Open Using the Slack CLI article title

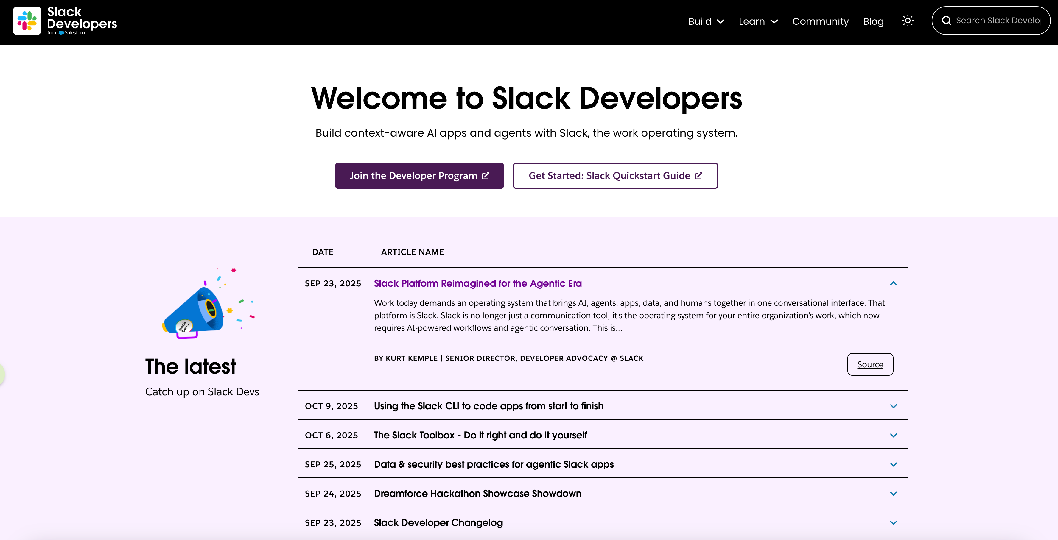489,406
